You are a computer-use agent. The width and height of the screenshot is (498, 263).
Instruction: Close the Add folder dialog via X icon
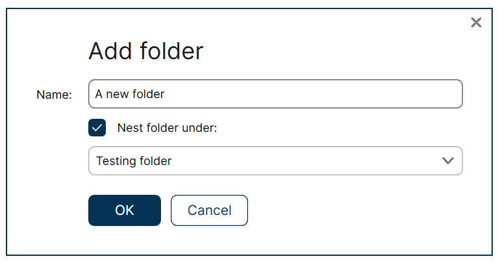[476, 23]
